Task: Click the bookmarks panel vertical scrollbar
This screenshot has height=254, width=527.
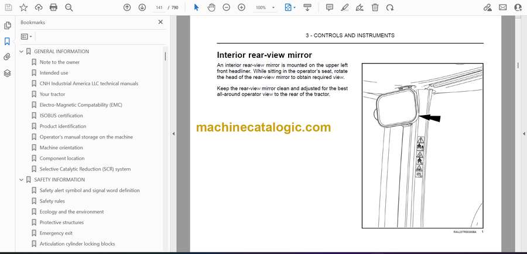Action: (165, 57)
